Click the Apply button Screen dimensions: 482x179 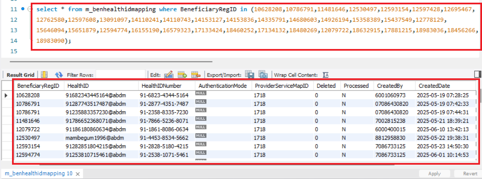[434, 174]
